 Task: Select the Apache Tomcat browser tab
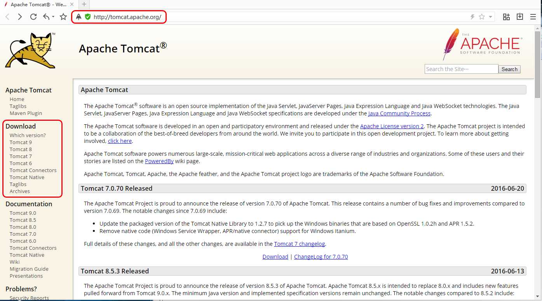(x=38, y=4)
